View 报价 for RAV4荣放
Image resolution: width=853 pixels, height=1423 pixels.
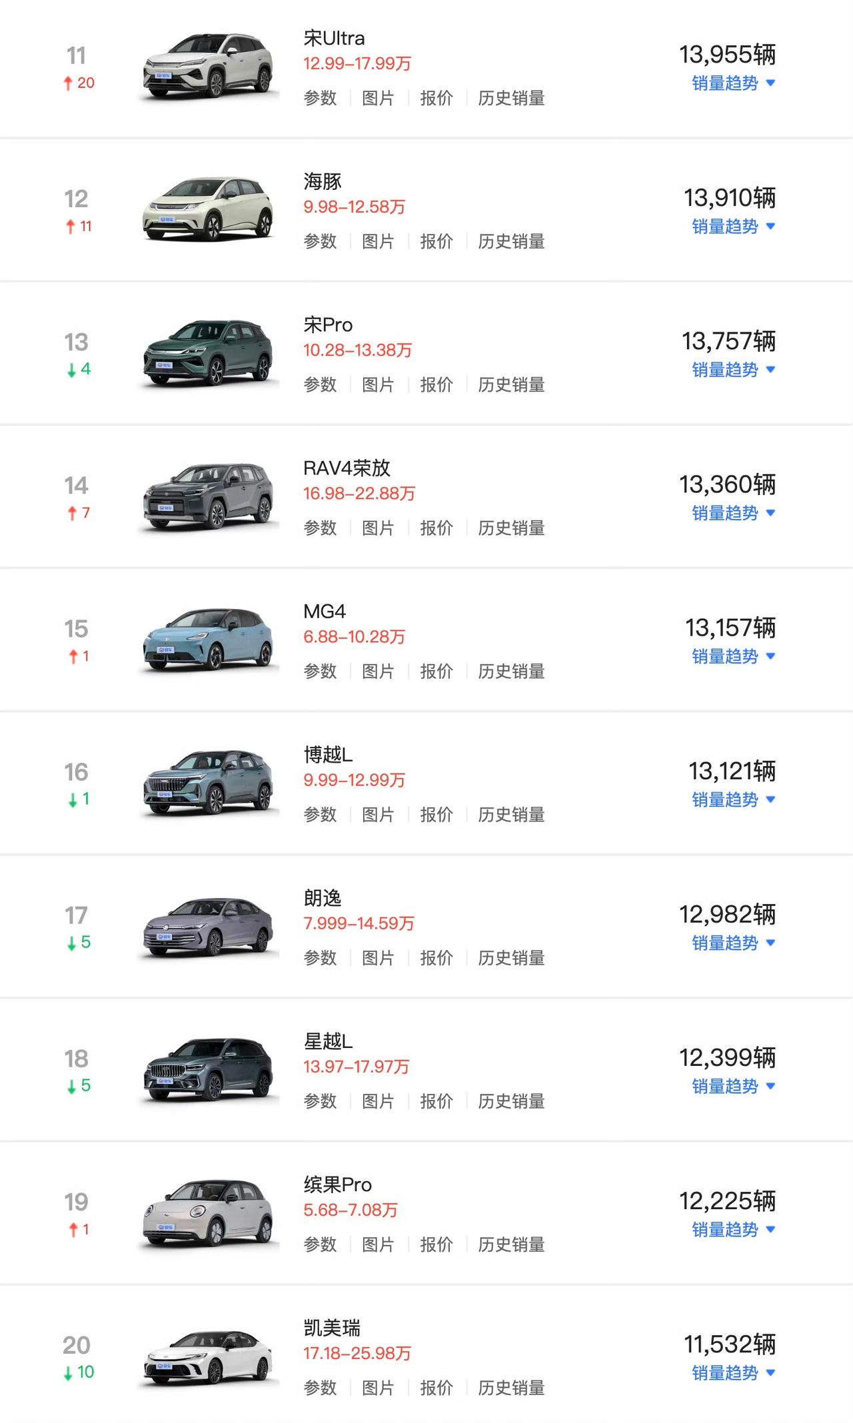pyautogui.click(x=436, y=528)
